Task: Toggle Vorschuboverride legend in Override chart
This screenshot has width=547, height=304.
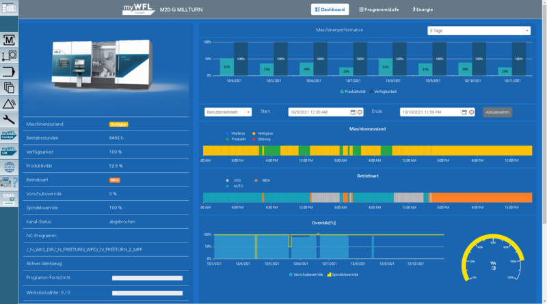Action: 306,275
